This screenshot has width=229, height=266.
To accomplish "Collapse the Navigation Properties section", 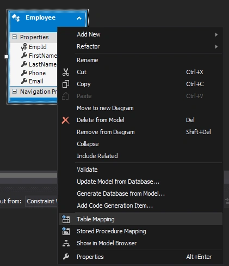I will coord(14,91).
